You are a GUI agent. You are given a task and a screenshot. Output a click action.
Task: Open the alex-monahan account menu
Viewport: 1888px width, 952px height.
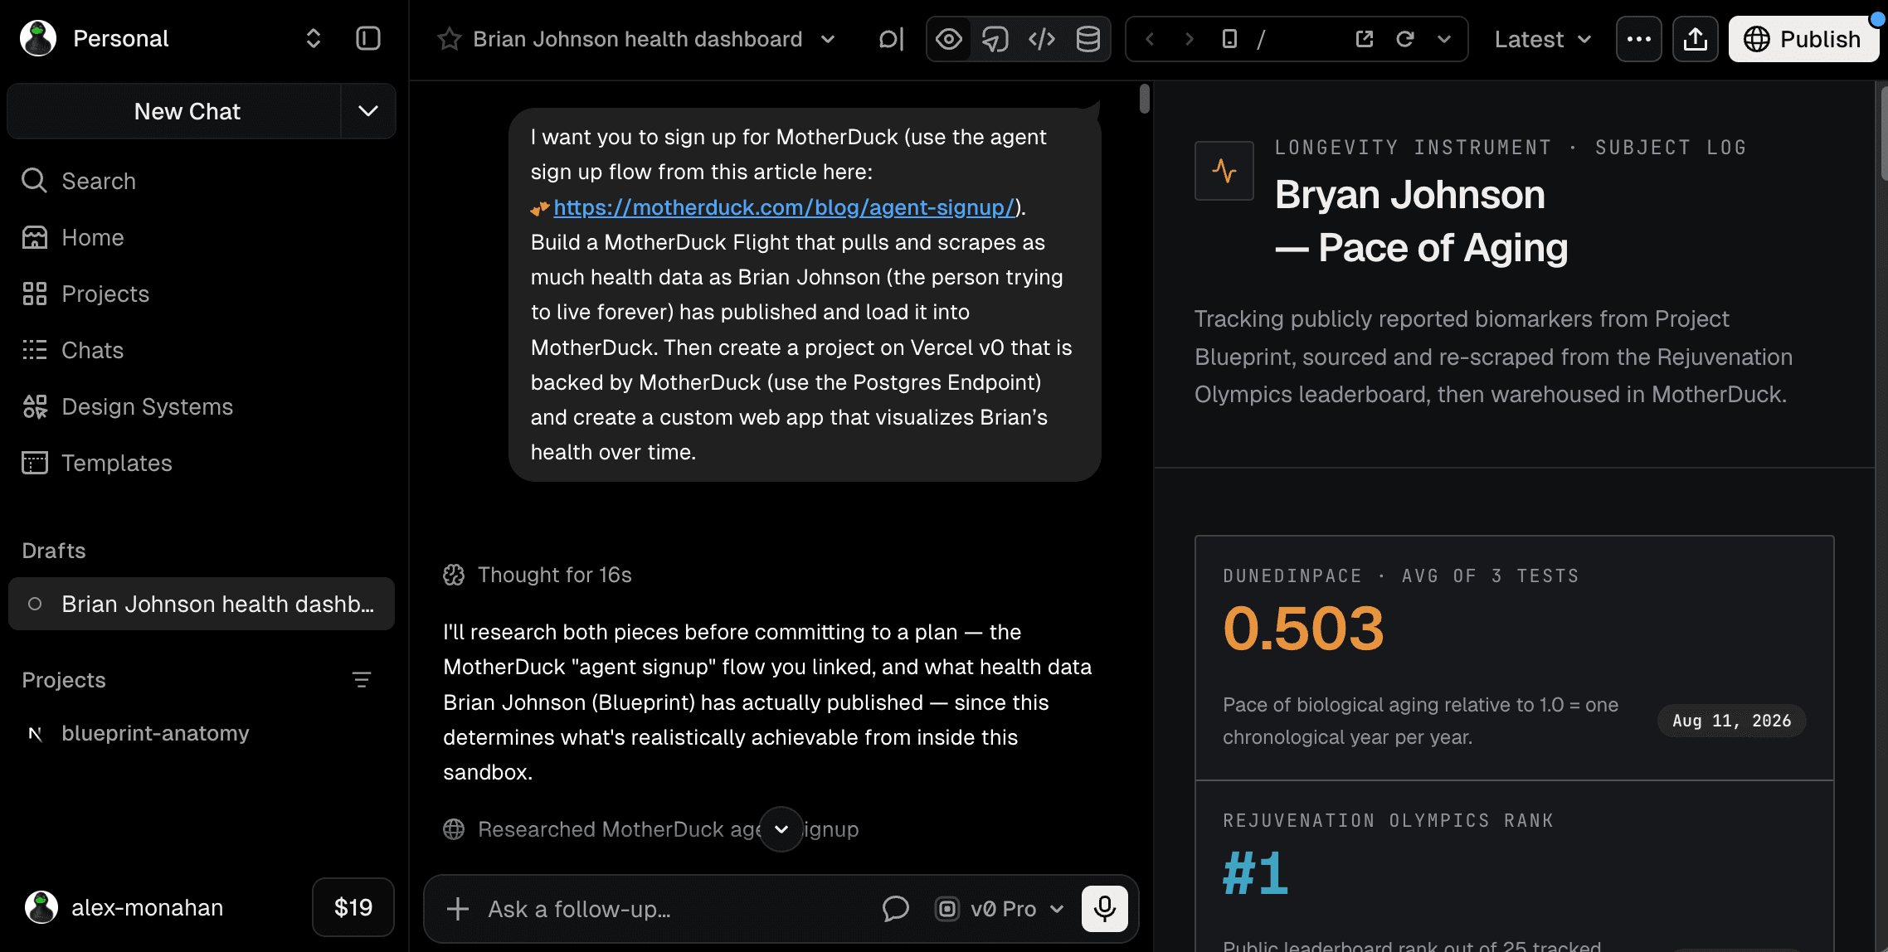(x=124, y=907)
